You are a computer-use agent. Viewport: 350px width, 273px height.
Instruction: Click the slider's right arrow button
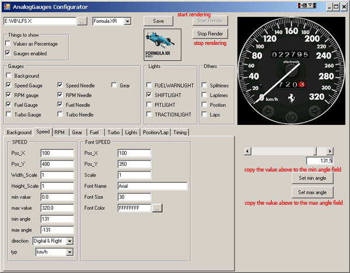pyautogui.click(x=330, y=151)
